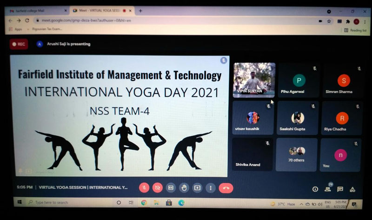Screen dimensions: 372x220
Task: Open Task View on taskbar
Action: [x=131, y=202]
